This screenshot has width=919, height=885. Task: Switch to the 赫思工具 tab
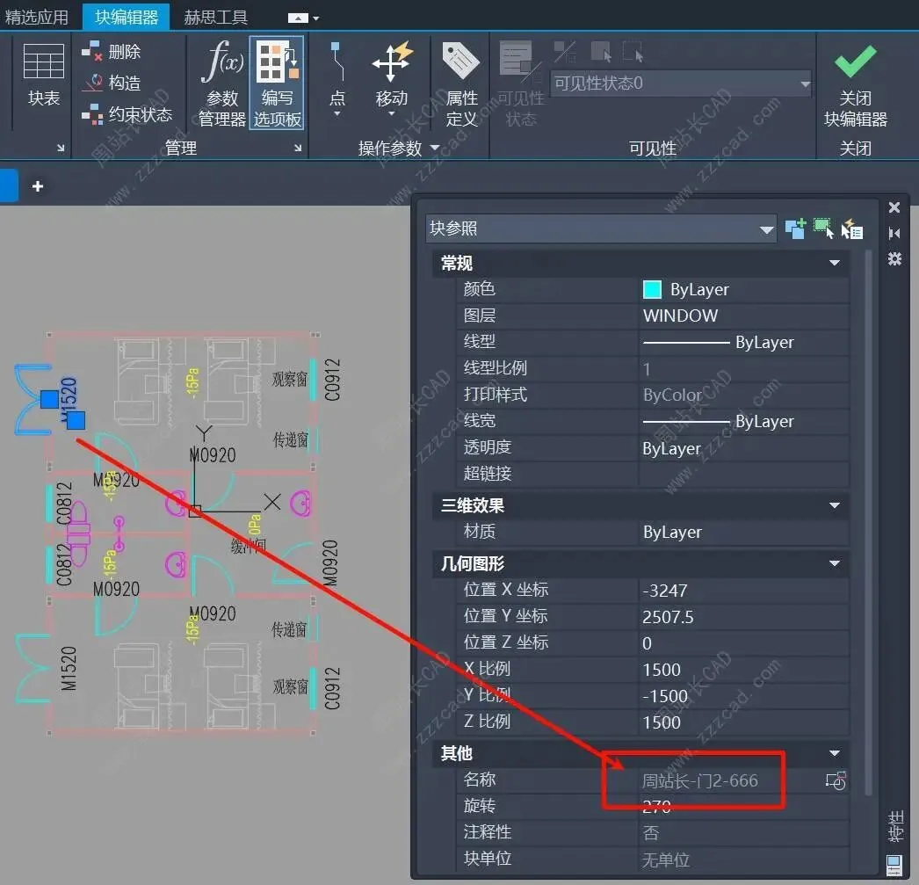[215, 17]
